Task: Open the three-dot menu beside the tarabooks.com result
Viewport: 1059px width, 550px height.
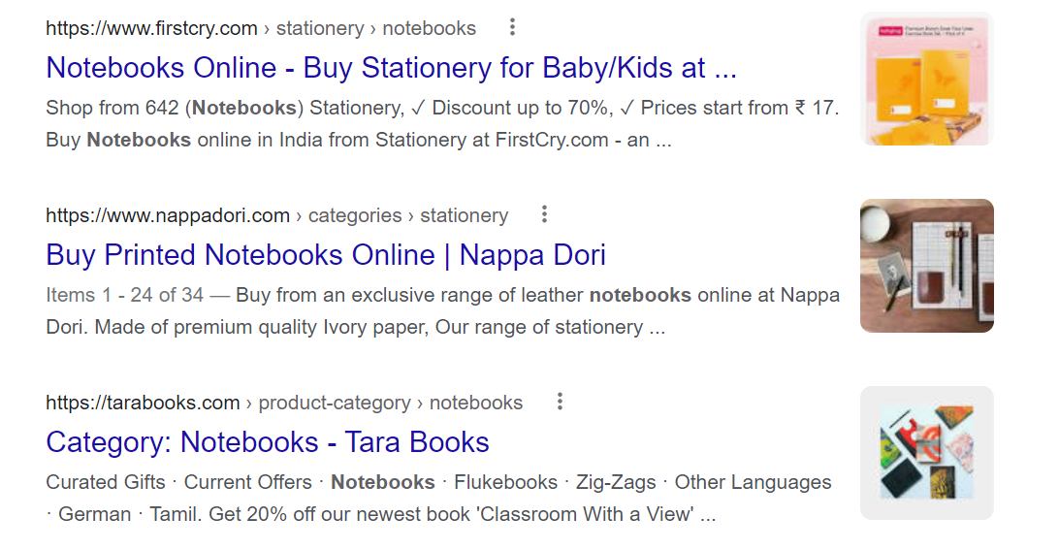Action: (x=560, y=402)
